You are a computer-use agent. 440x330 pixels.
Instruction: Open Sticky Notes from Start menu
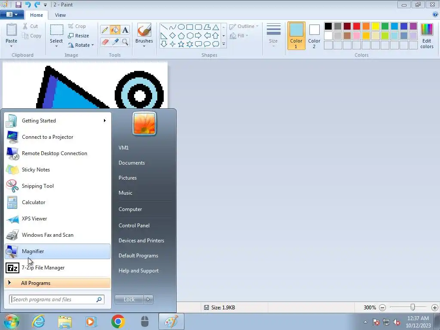click(58, 170)
